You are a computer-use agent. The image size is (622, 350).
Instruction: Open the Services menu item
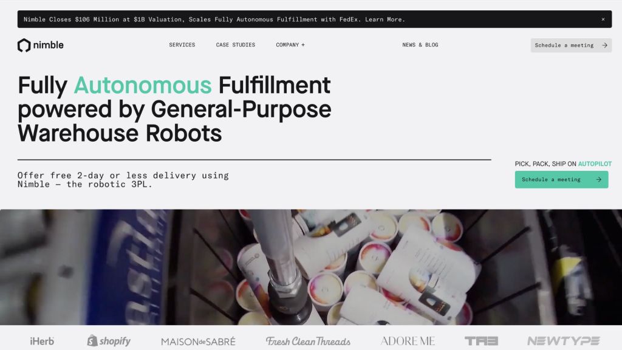point(182,45)
